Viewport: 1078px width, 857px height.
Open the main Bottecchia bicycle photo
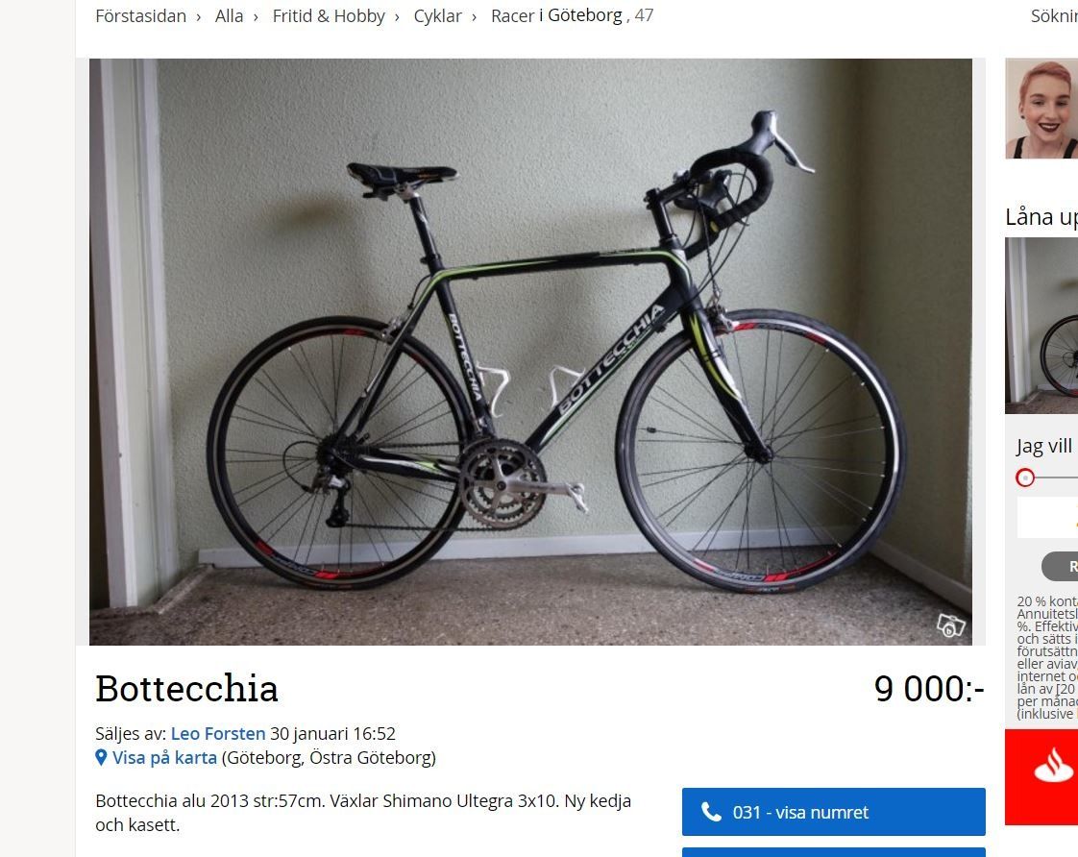click(x=530, y=352)
